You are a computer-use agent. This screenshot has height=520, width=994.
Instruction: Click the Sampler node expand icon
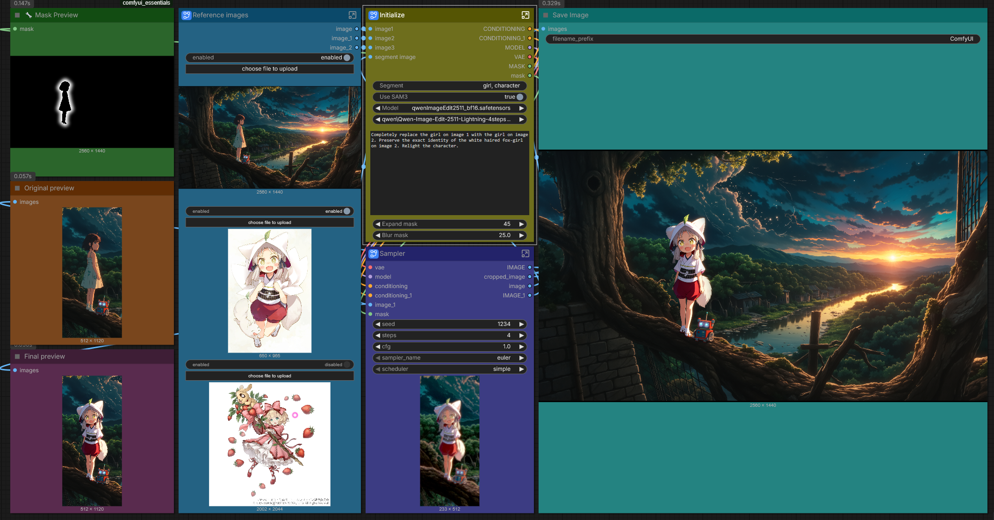coord(525,253)
